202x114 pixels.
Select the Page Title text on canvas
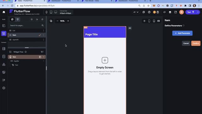click(92, 35)
